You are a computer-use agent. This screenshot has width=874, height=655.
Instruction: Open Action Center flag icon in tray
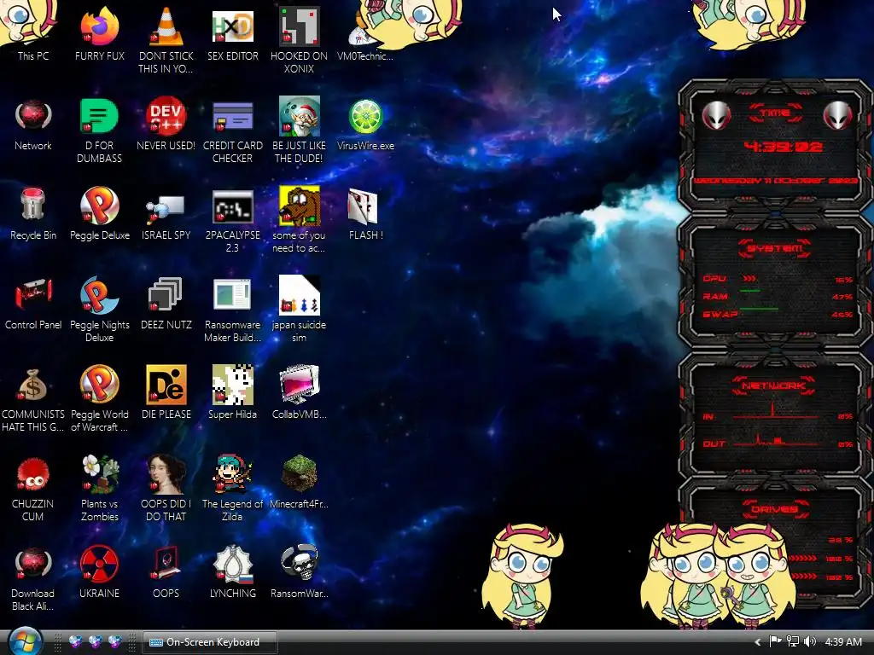[775, 641]
